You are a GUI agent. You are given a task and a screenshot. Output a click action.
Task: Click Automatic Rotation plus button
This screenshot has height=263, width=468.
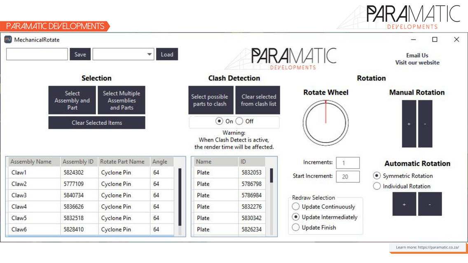click(x=404, y=204)
